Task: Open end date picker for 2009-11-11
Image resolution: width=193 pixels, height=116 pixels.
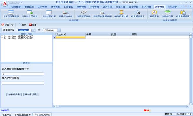Action: pyautogui.click(x=59, y=30)
